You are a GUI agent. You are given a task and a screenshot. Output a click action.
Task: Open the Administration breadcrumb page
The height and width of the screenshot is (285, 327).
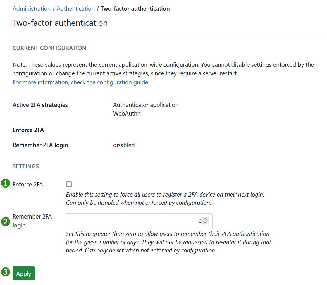32,8
